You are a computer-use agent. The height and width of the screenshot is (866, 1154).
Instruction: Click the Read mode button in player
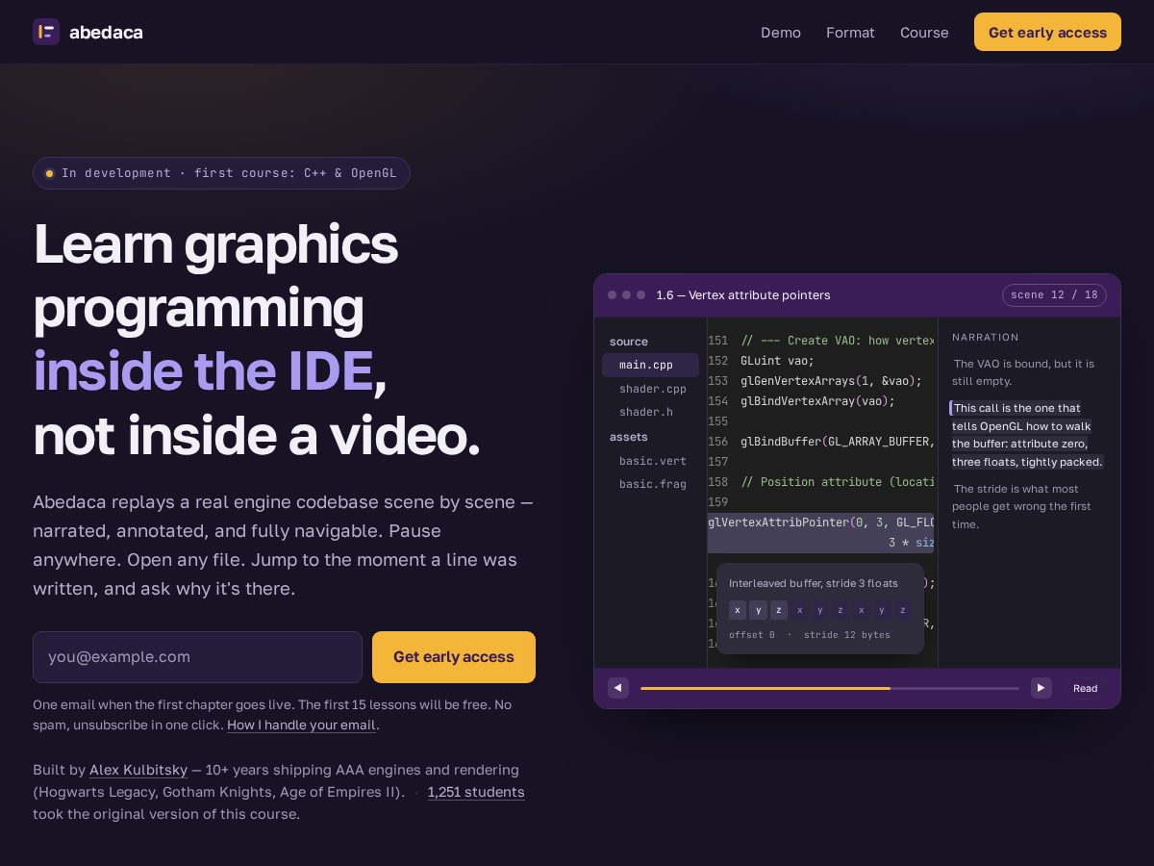[x=1085, y=688]
